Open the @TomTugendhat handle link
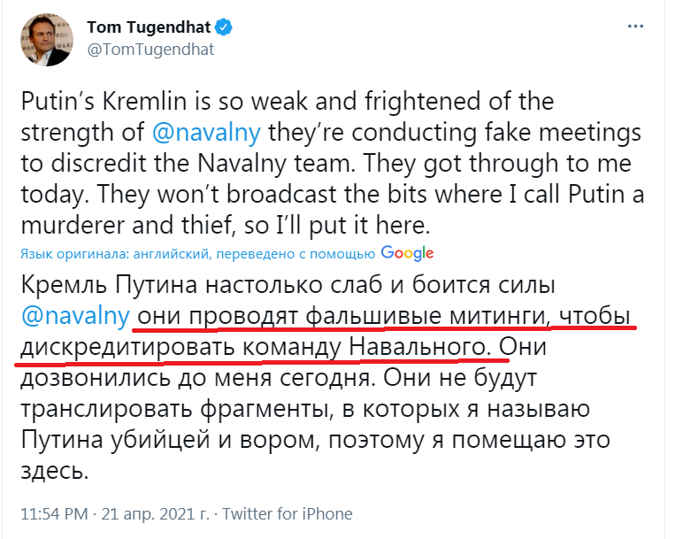The height and width of the screenshot is (539, 691). coord(150,50)
